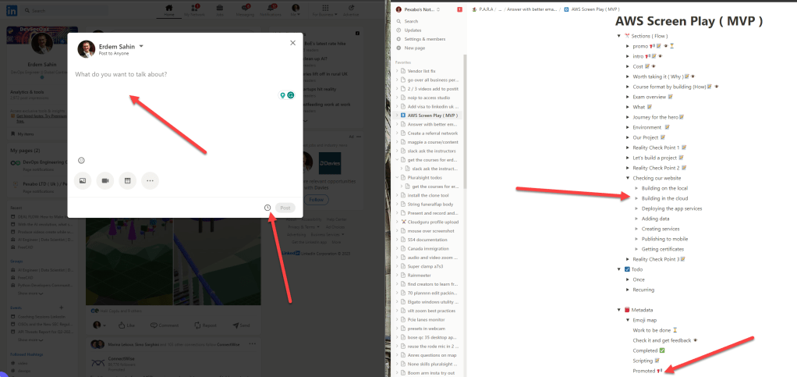Expand the promo toggle
797x377 pixels.
(x=628, y=46)
